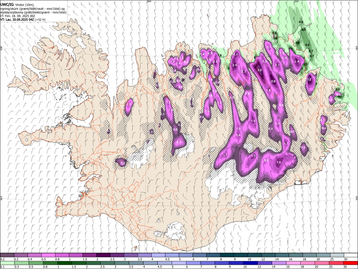Click the 15W longitude label
The height and width of the screenshot is (269, 358).
coord(296,1)
